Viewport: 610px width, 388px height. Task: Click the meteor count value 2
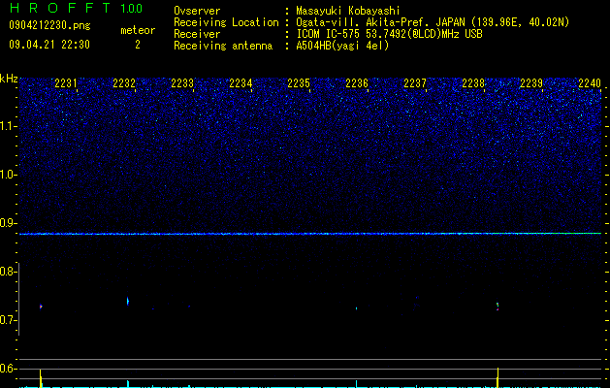tap(138, 45)
